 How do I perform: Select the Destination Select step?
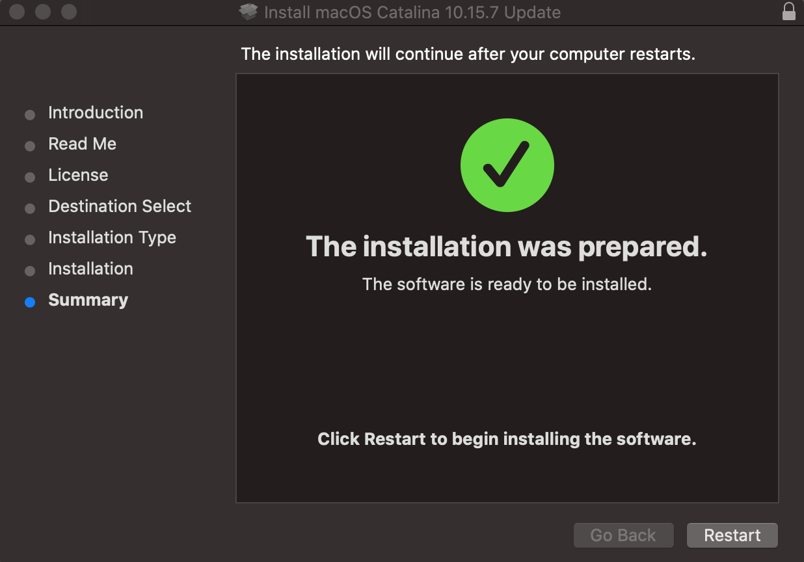click(x=120, y=206)
